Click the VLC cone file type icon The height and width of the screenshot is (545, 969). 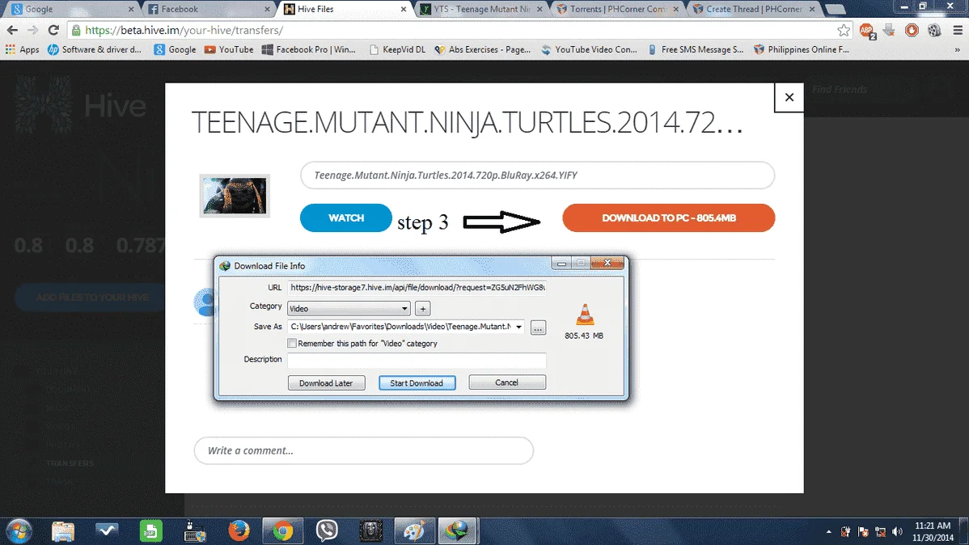click(x=585, y=315)
